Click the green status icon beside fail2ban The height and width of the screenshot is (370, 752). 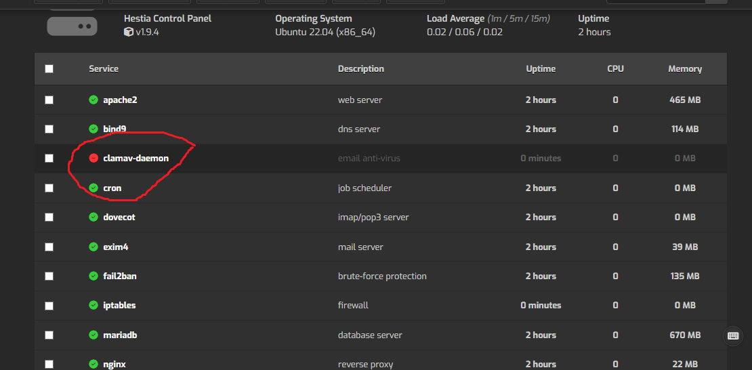[93, 276]
